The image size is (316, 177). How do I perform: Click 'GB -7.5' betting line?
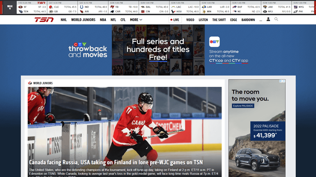click(72, 12)
